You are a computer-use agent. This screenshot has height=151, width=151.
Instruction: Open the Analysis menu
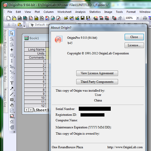80,12
